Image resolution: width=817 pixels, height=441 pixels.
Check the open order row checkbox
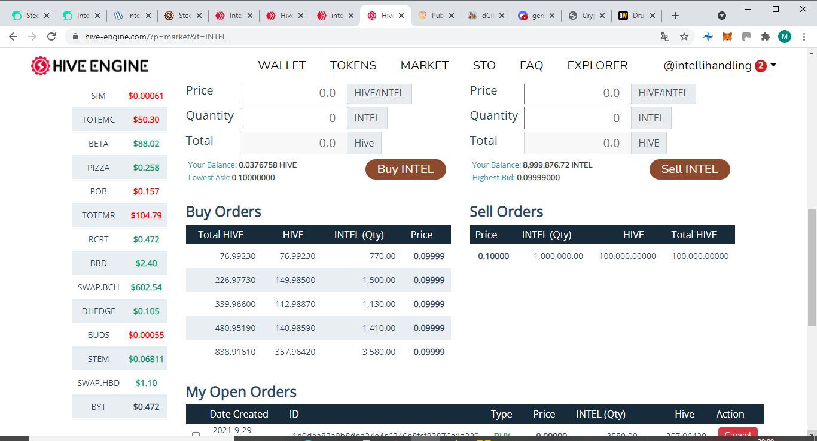pyautogui.click(x=196, y=435)
